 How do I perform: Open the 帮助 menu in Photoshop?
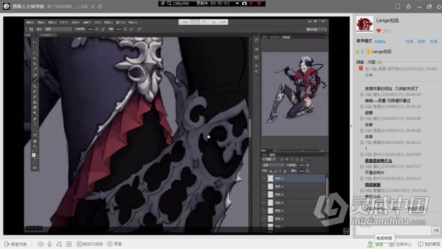(133, 22)
